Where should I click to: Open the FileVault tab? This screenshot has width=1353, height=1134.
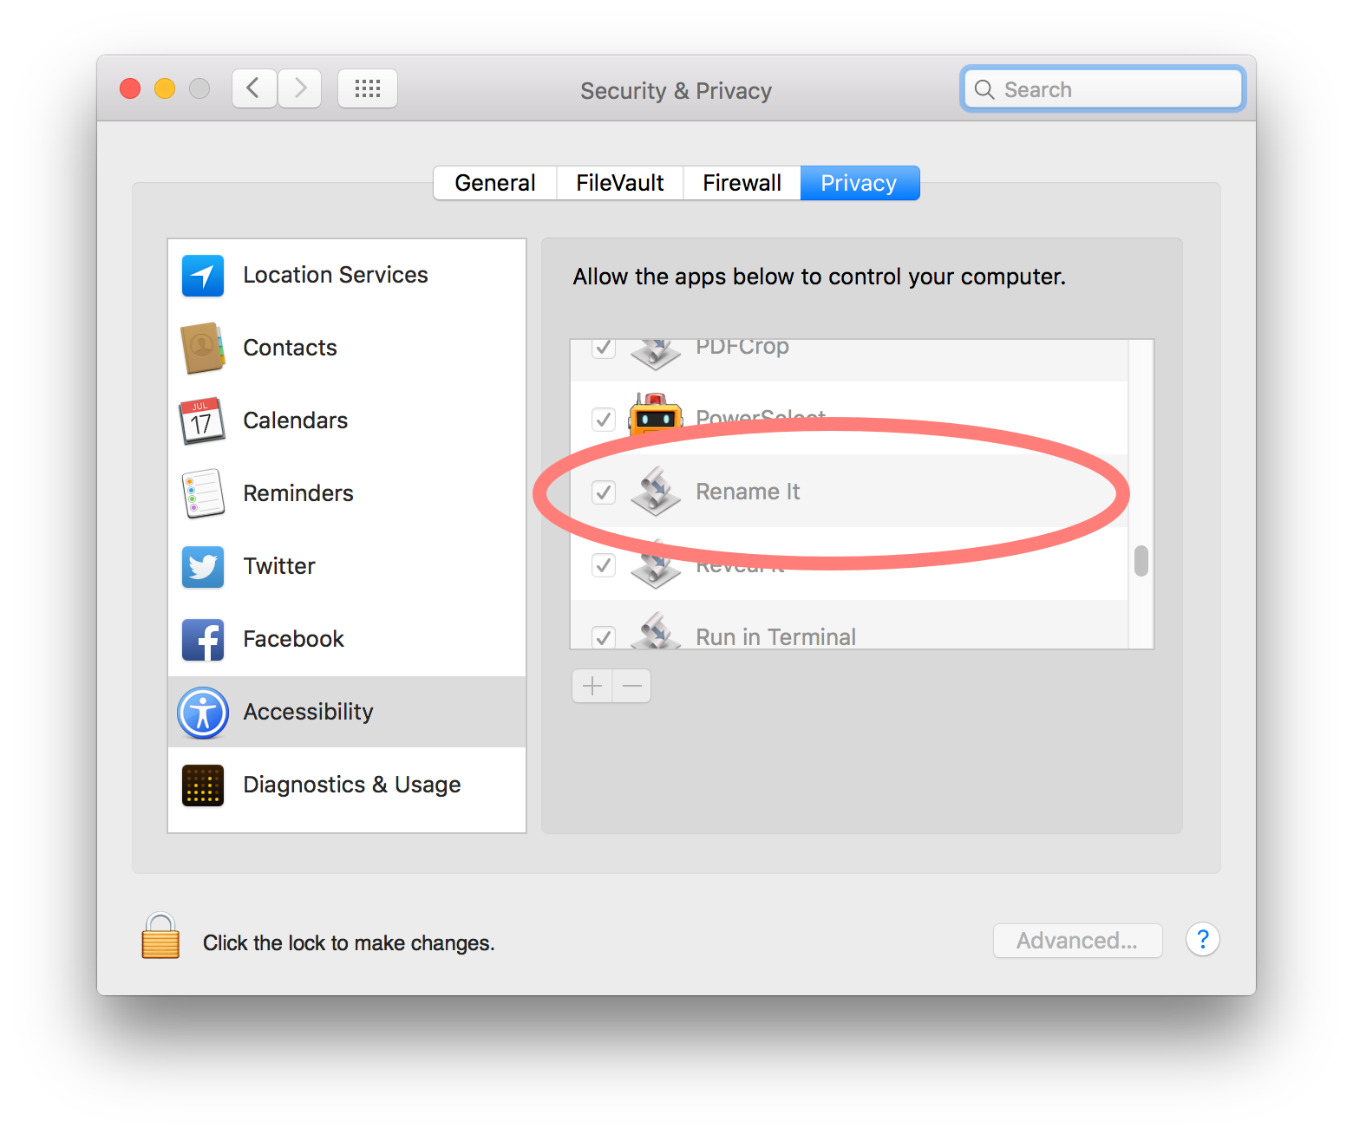click(x=620, y=183)
